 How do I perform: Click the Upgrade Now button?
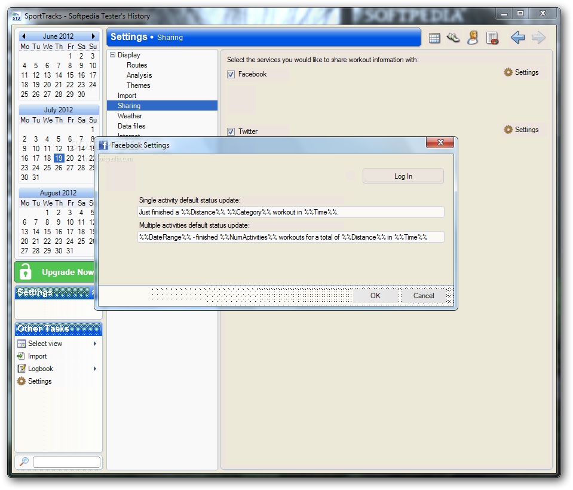pos(55,272)
